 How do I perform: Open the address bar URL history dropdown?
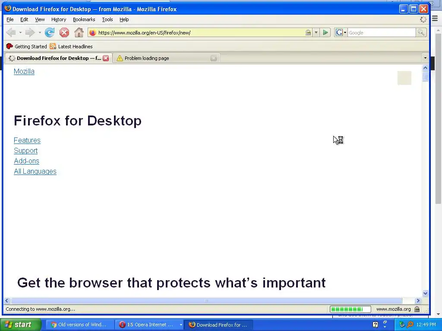point(316,33)
